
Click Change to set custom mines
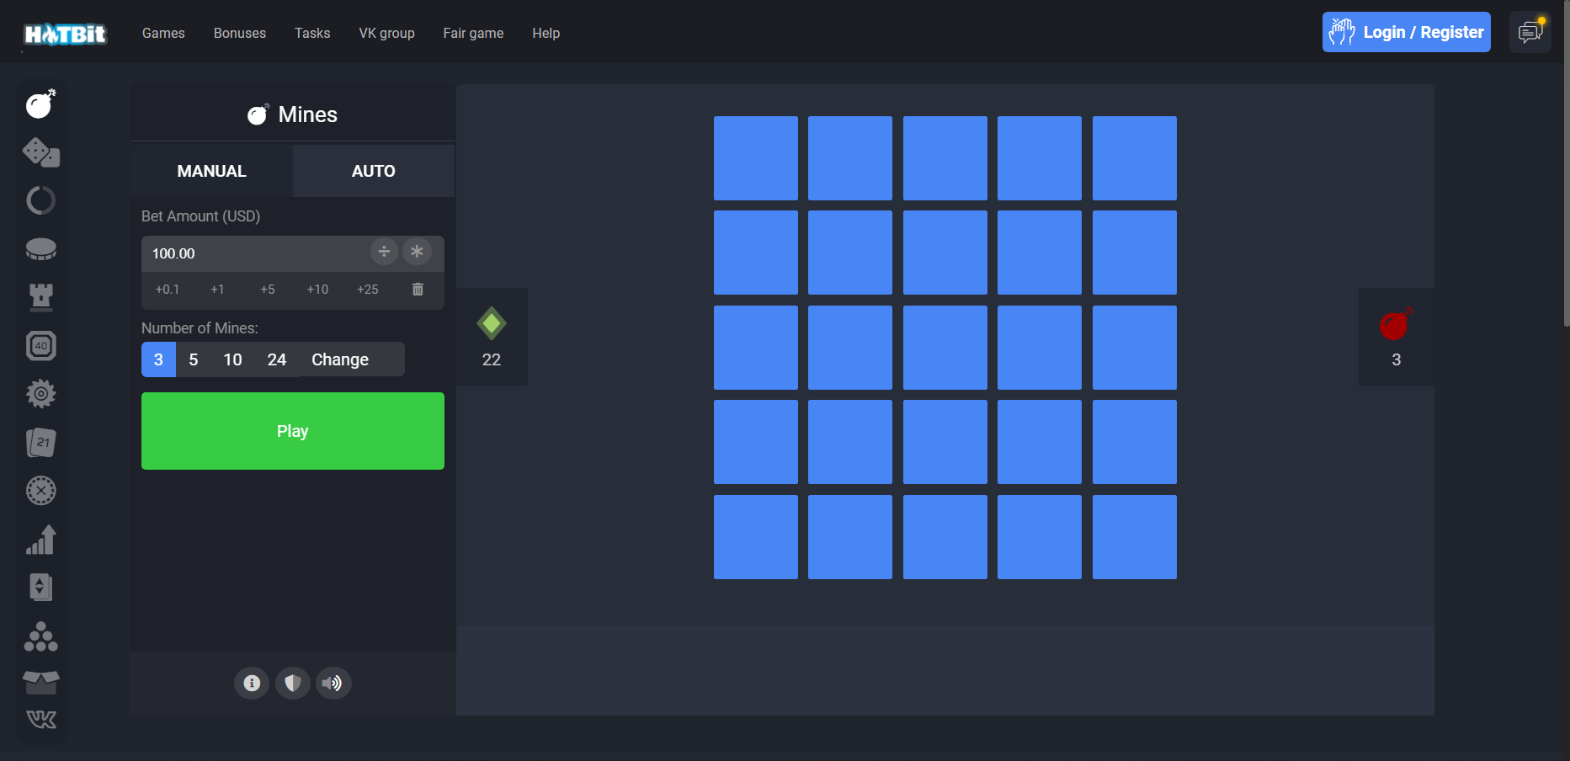click(340, 359)
